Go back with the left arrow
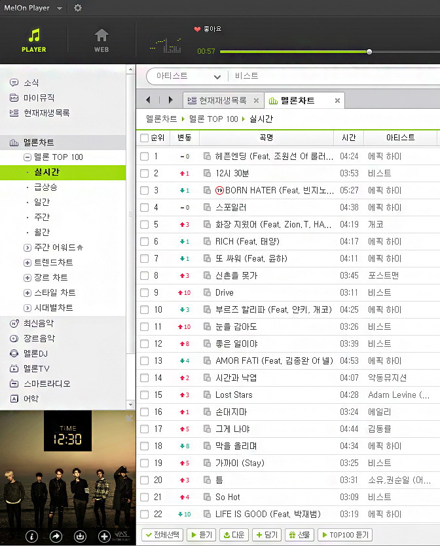440x546 pixels. coord(148,100)
